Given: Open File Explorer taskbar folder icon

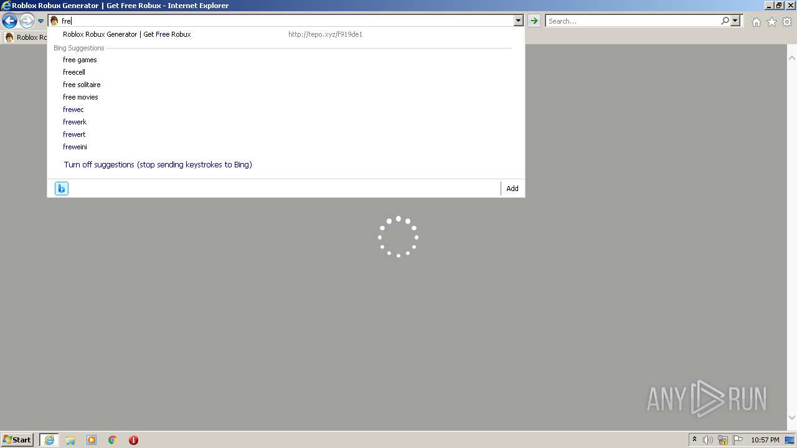Looking at the screenshot, I should [x=70, y=440].
